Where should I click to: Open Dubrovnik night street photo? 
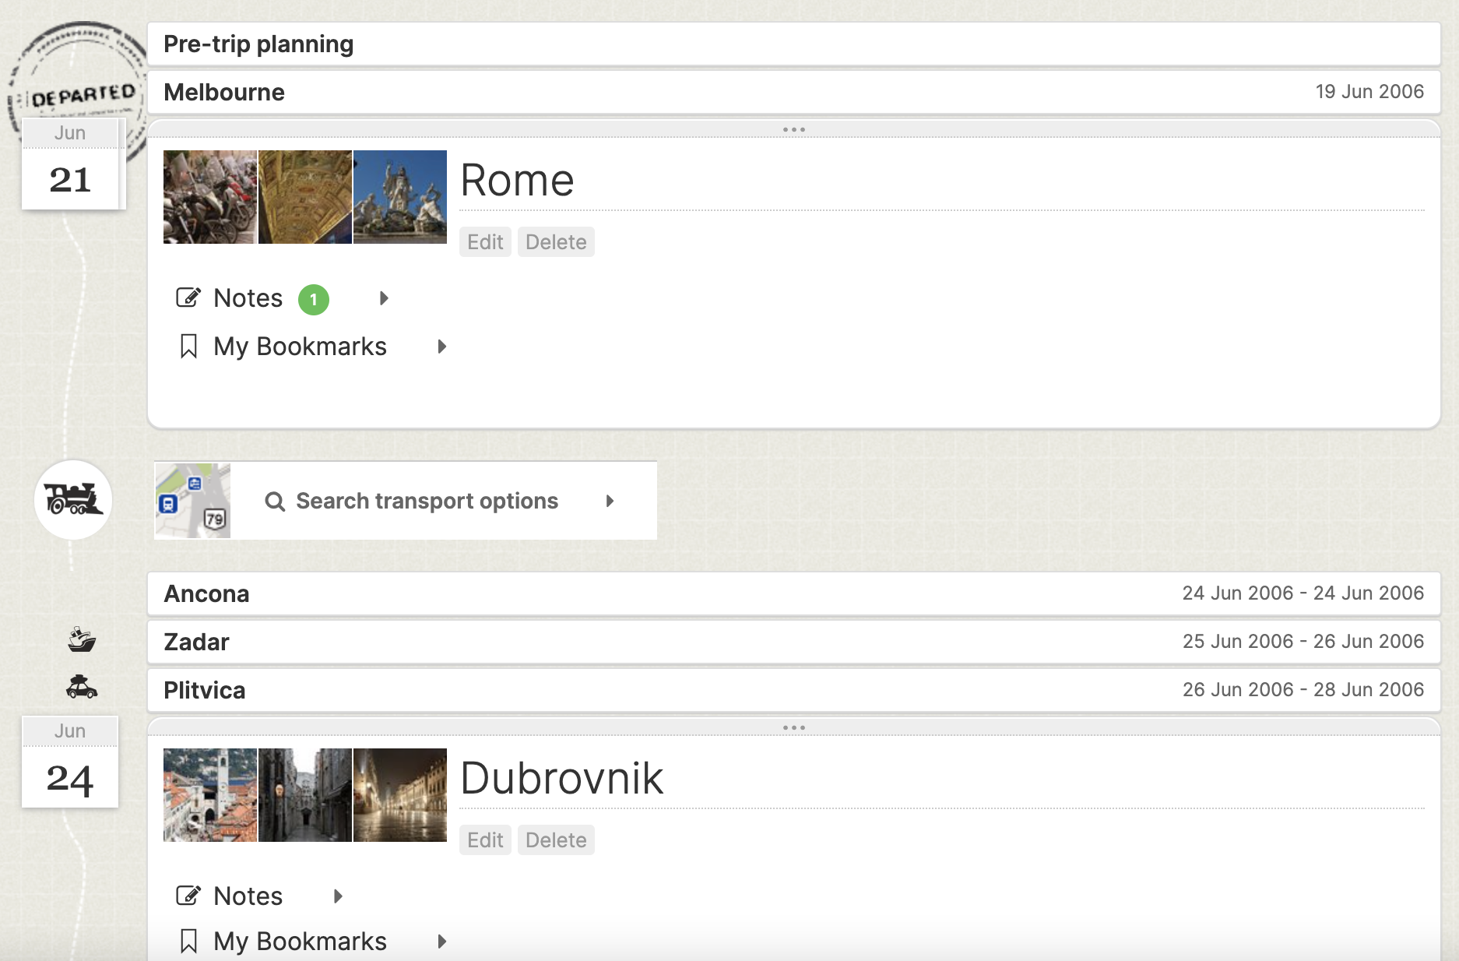[400, 795]
